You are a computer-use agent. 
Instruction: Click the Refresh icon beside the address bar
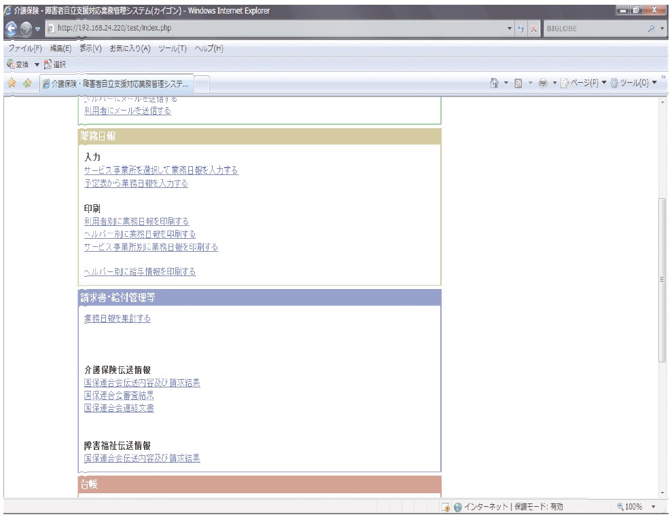point(520,28)
